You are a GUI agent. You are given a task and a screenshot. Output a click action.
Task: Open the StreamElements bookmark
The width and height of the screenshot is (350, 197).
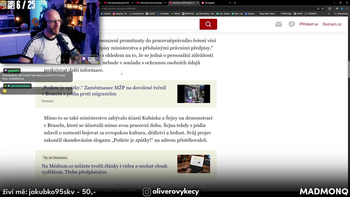[136, 14]
